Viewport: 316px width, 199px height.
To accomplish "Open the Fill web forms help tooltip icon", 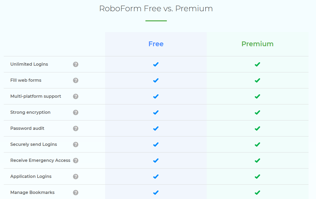I will coord(76,80).
